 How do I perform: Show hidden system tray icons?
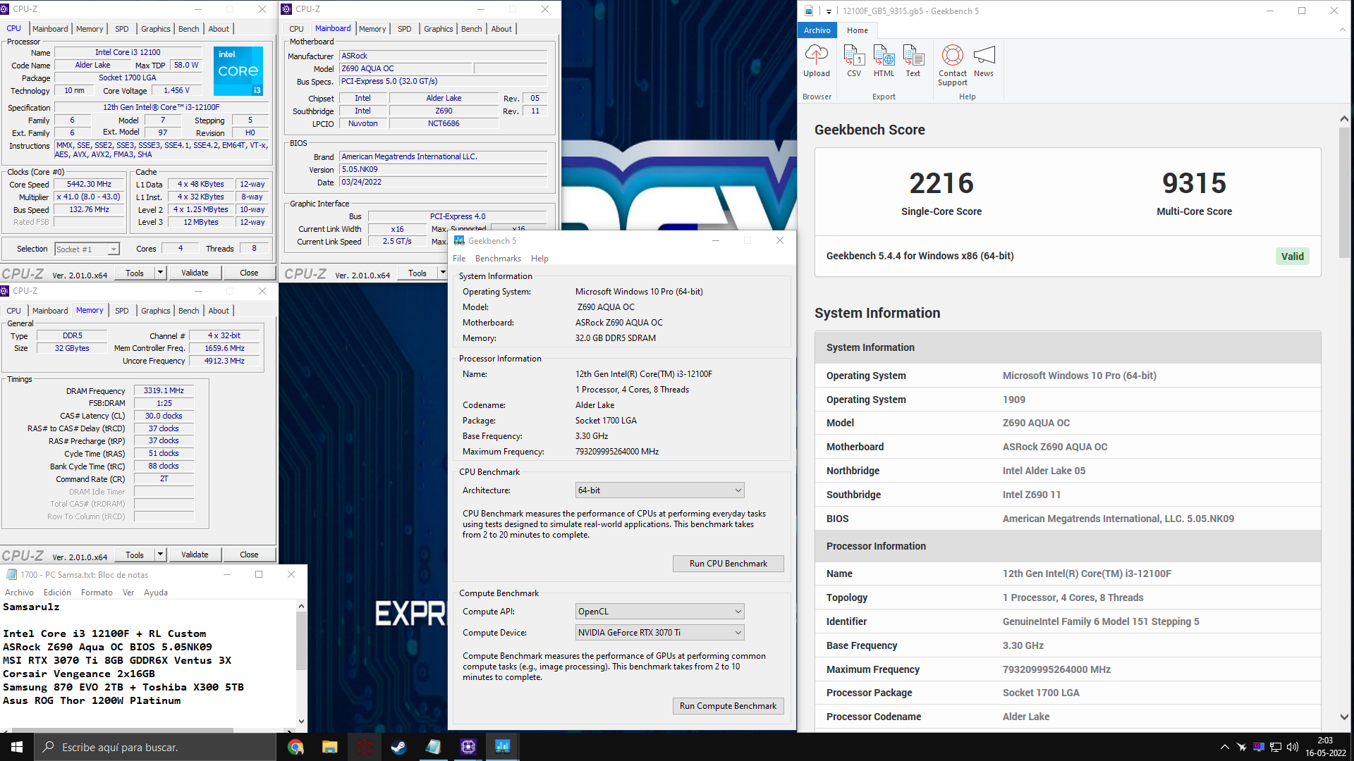[x=1224, y=747]
